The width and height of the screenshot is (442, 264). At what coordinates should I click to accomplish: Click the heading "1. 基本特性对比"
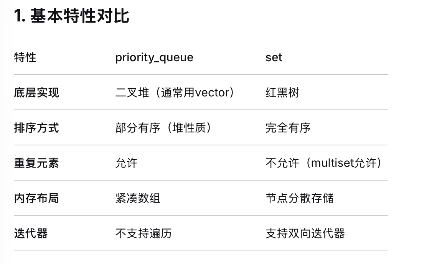click(x=71, y=16)
